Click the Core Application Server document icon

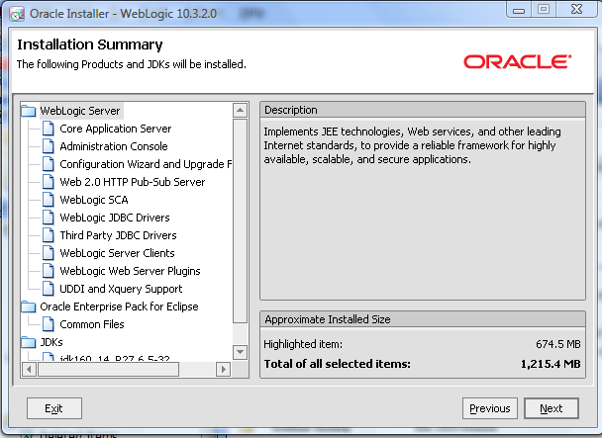pos(48,129)
